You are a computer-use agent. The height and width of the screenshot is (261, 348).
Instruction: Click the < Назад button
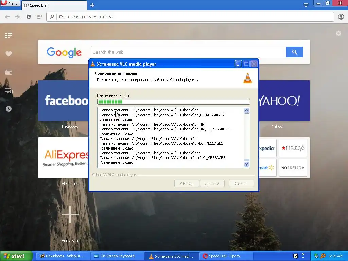(x=187, y=184)
